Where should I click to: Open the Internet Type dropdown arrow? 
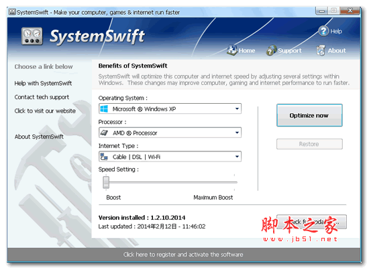pos(237,157)
